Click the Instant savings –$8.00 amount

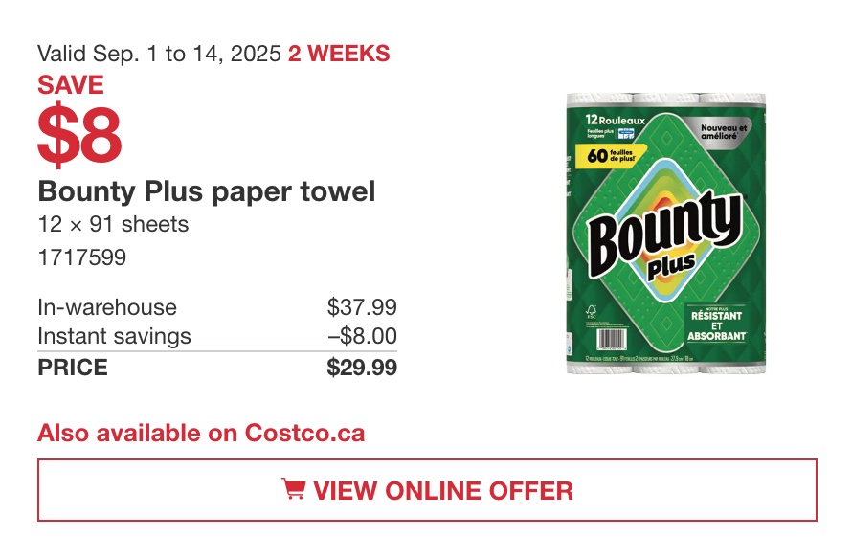point(363,336)
